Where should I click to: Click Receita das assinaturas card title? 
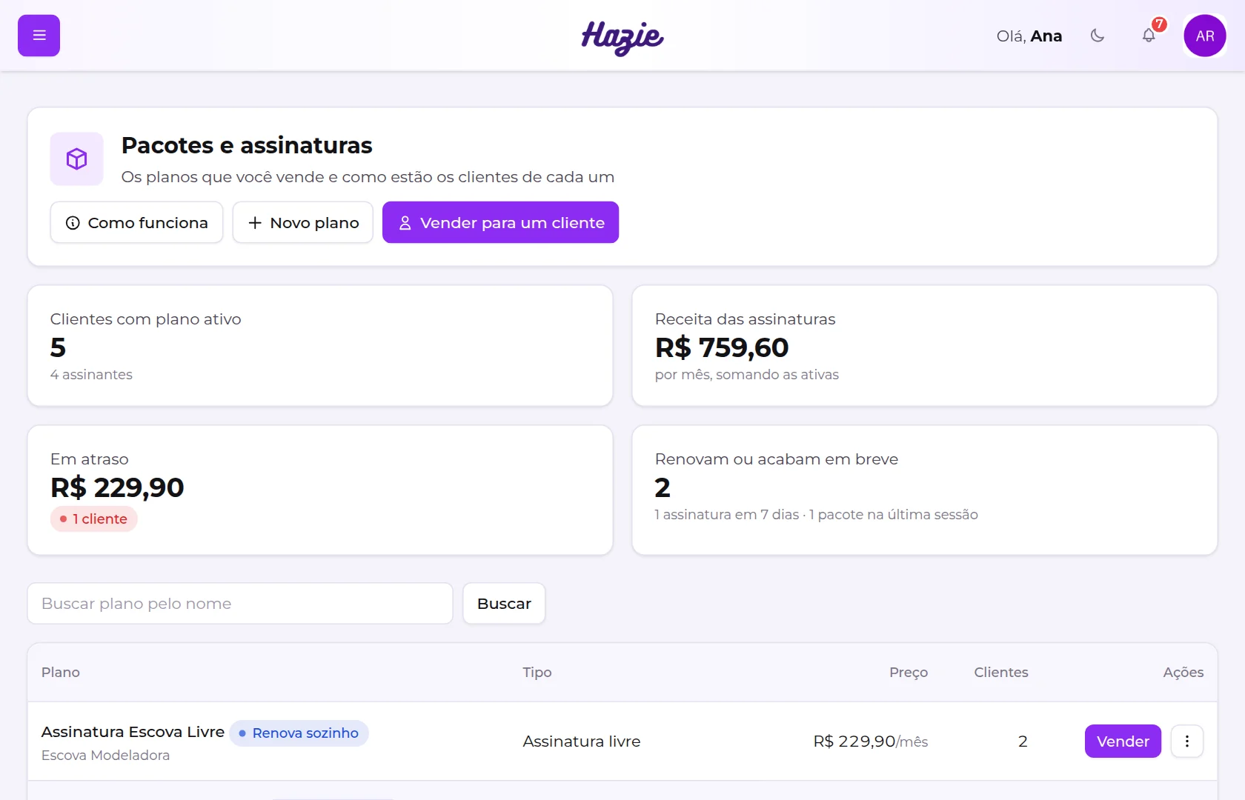click(x=746, y=319)
